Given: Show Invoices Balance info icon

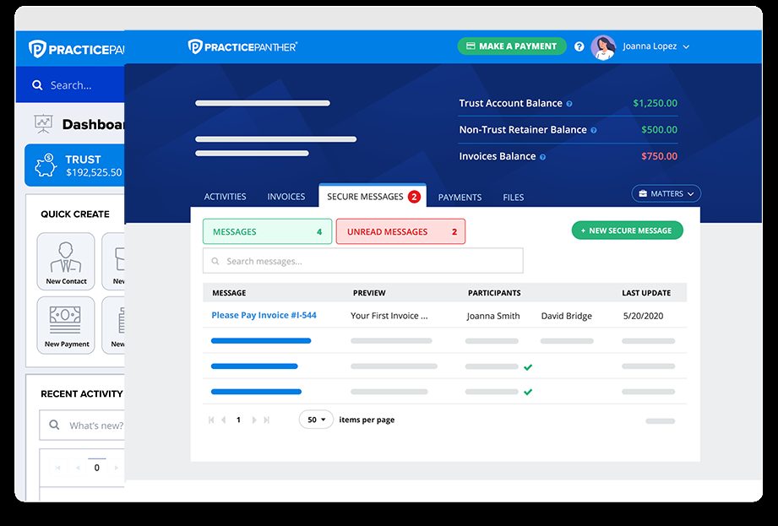Looking at the screenshot, I should click(x=542, y=157).
